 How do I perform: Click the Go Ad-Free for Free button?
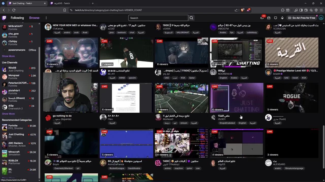[302, 18]
